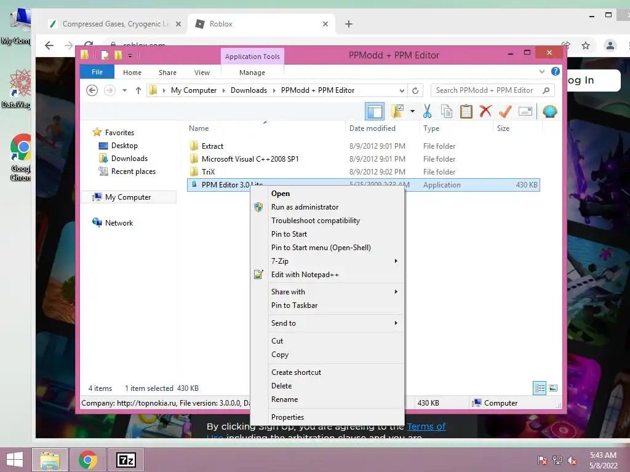Select Microsoft Visual C++2008 SP1 folder
This screenshot has width=630, height=472.
[x=363, y=159]
